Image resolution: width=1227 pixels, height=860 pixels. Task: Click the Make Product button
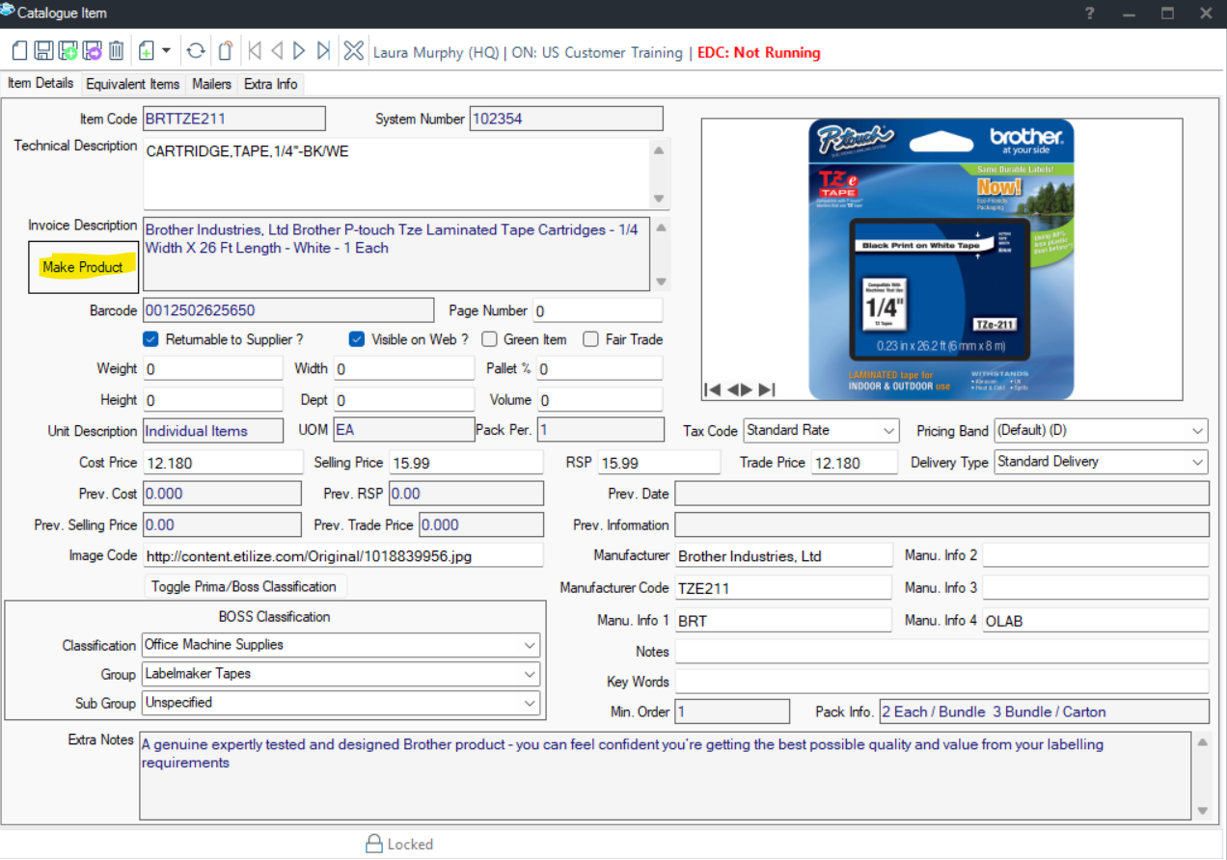pyautogui.click(x=83, y=267)
